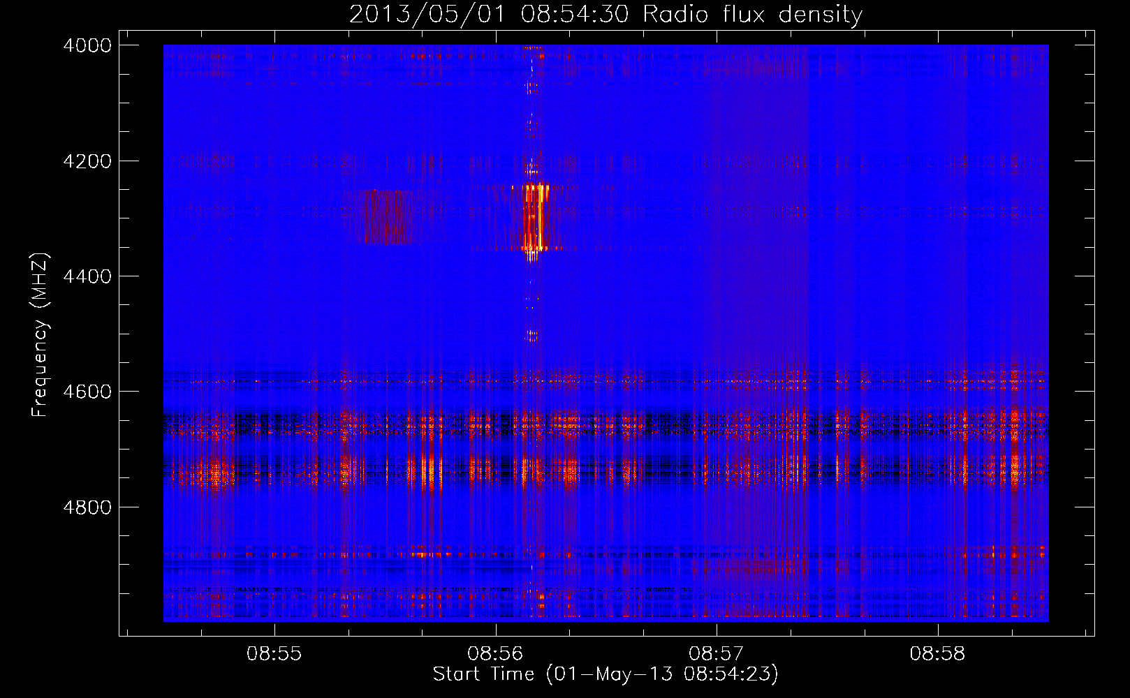Select the 4200 frequency axis label
Viewport: 1130px width, 698px height.
pyautogui.click(x=87, y=161)
